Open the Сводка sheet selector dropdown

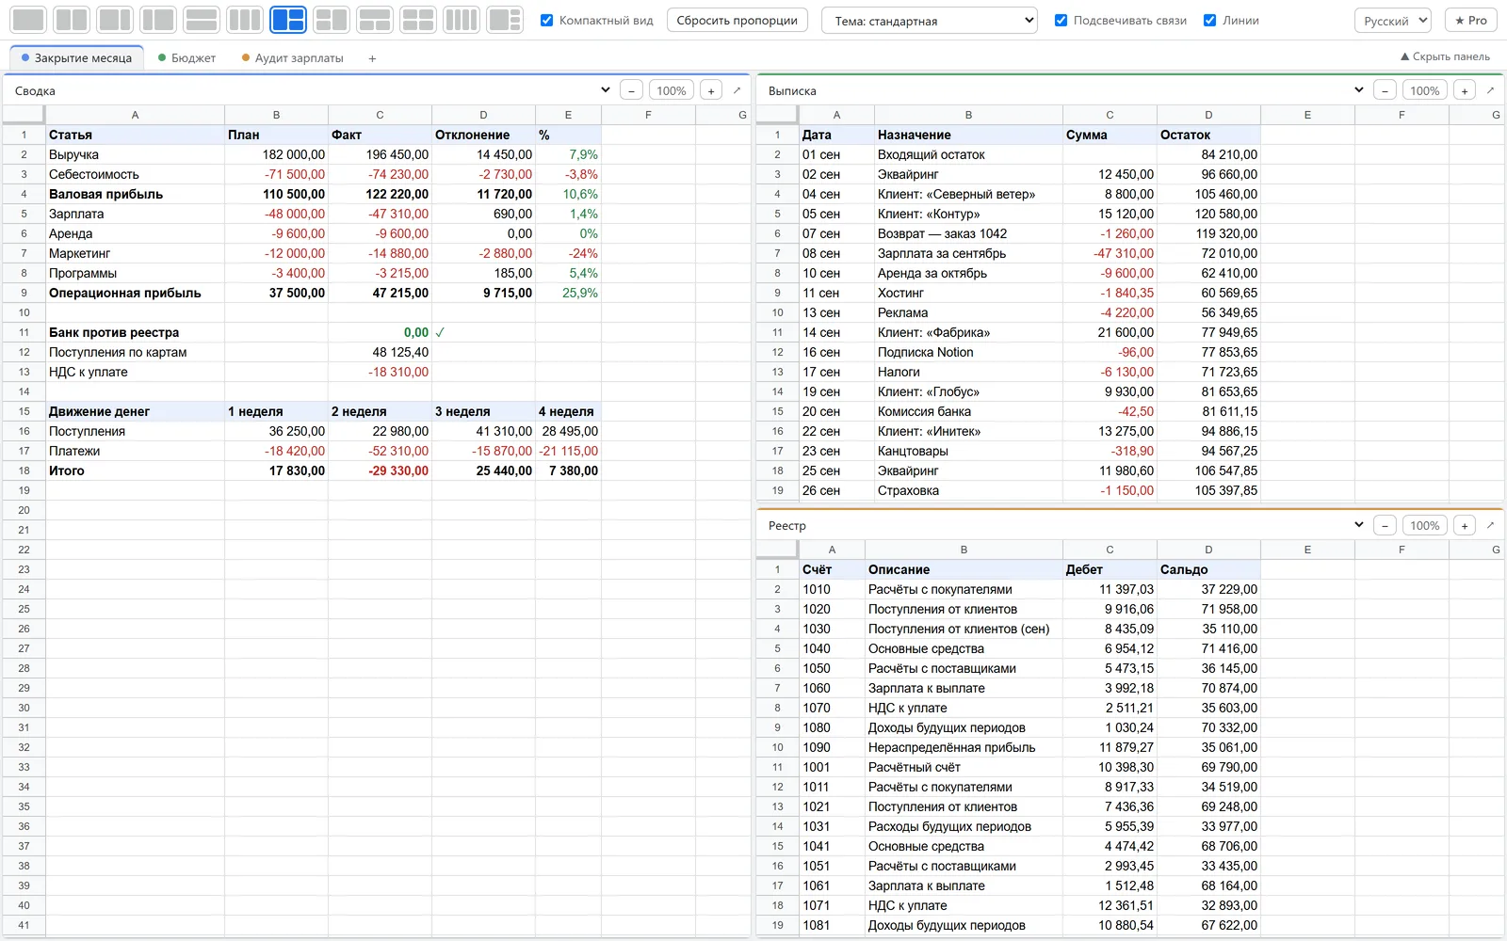(x=605, y=90)
